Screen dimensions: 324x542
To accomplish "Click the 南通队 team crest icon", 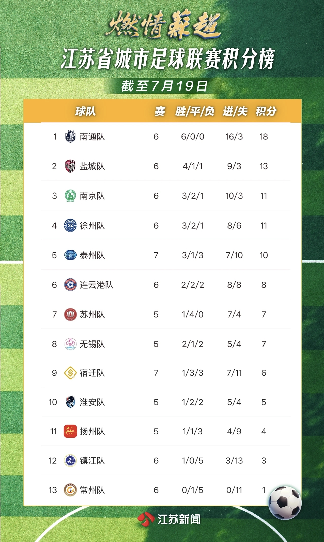I will tap(70, 136).
